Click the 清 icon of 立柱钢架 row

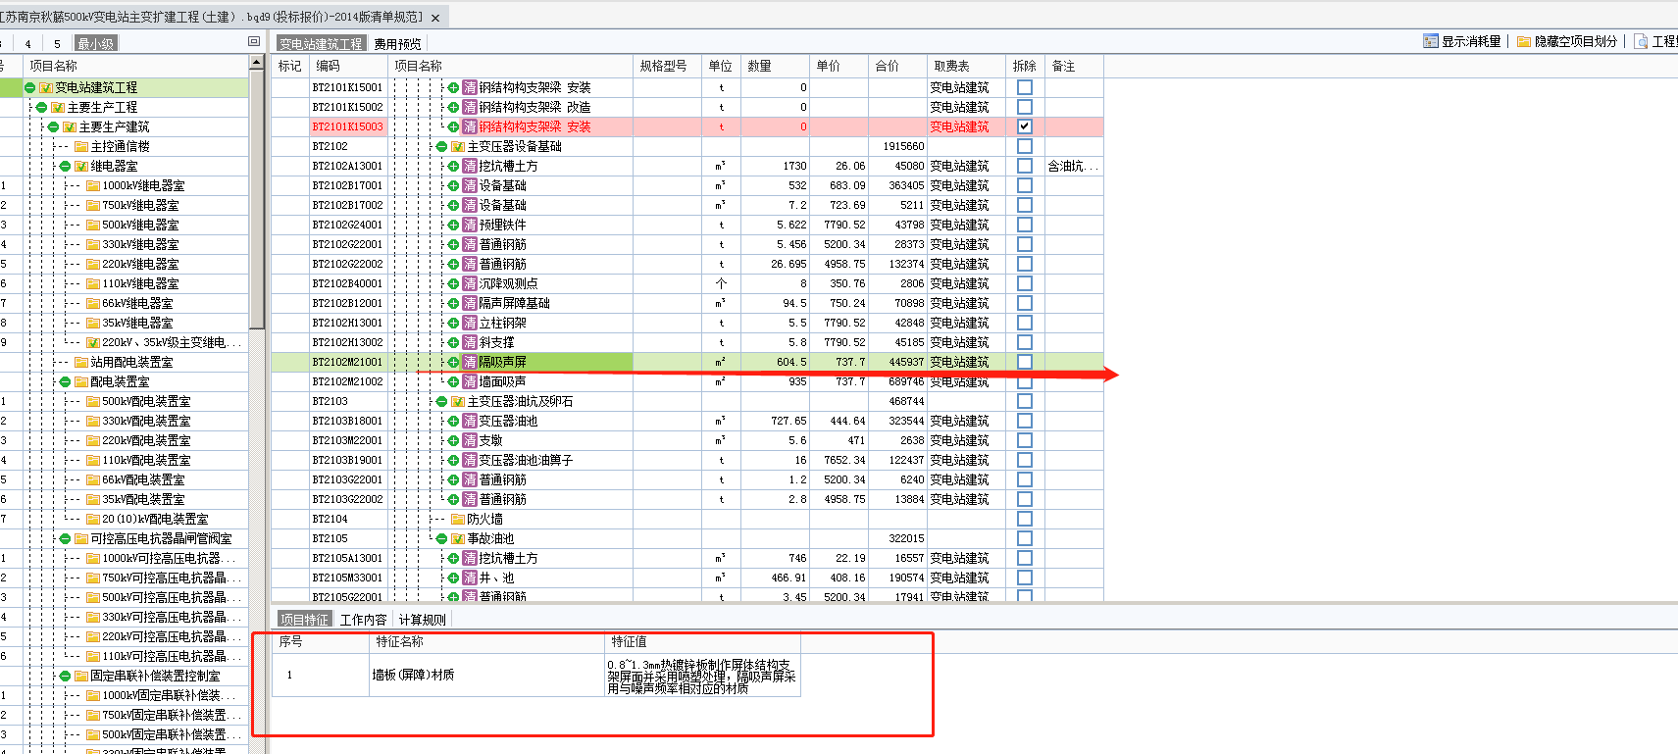[470, 323]
